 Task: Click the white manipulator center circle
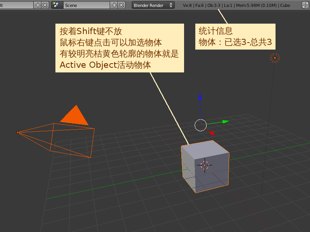pyautogui.click(x=200, y=125)
